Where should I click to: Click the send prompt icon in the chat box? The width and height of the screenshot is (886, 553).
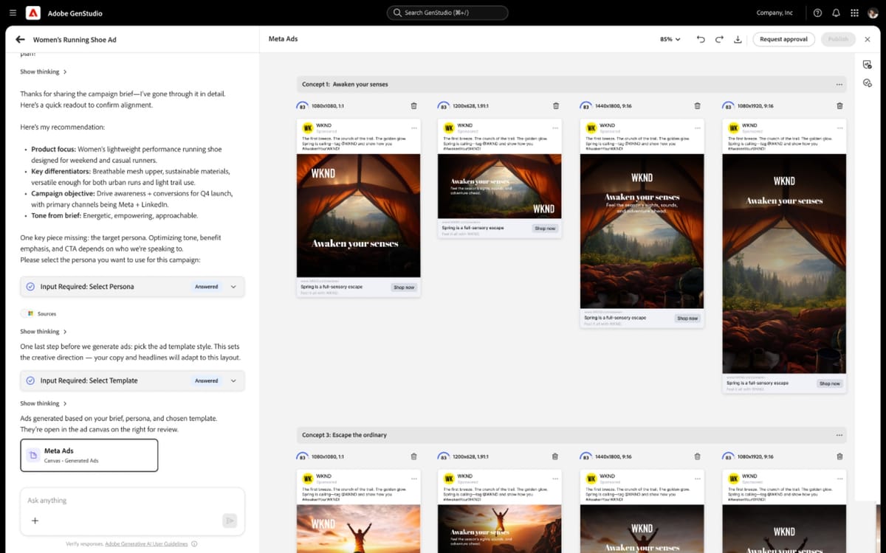click(x=230, y=520)
